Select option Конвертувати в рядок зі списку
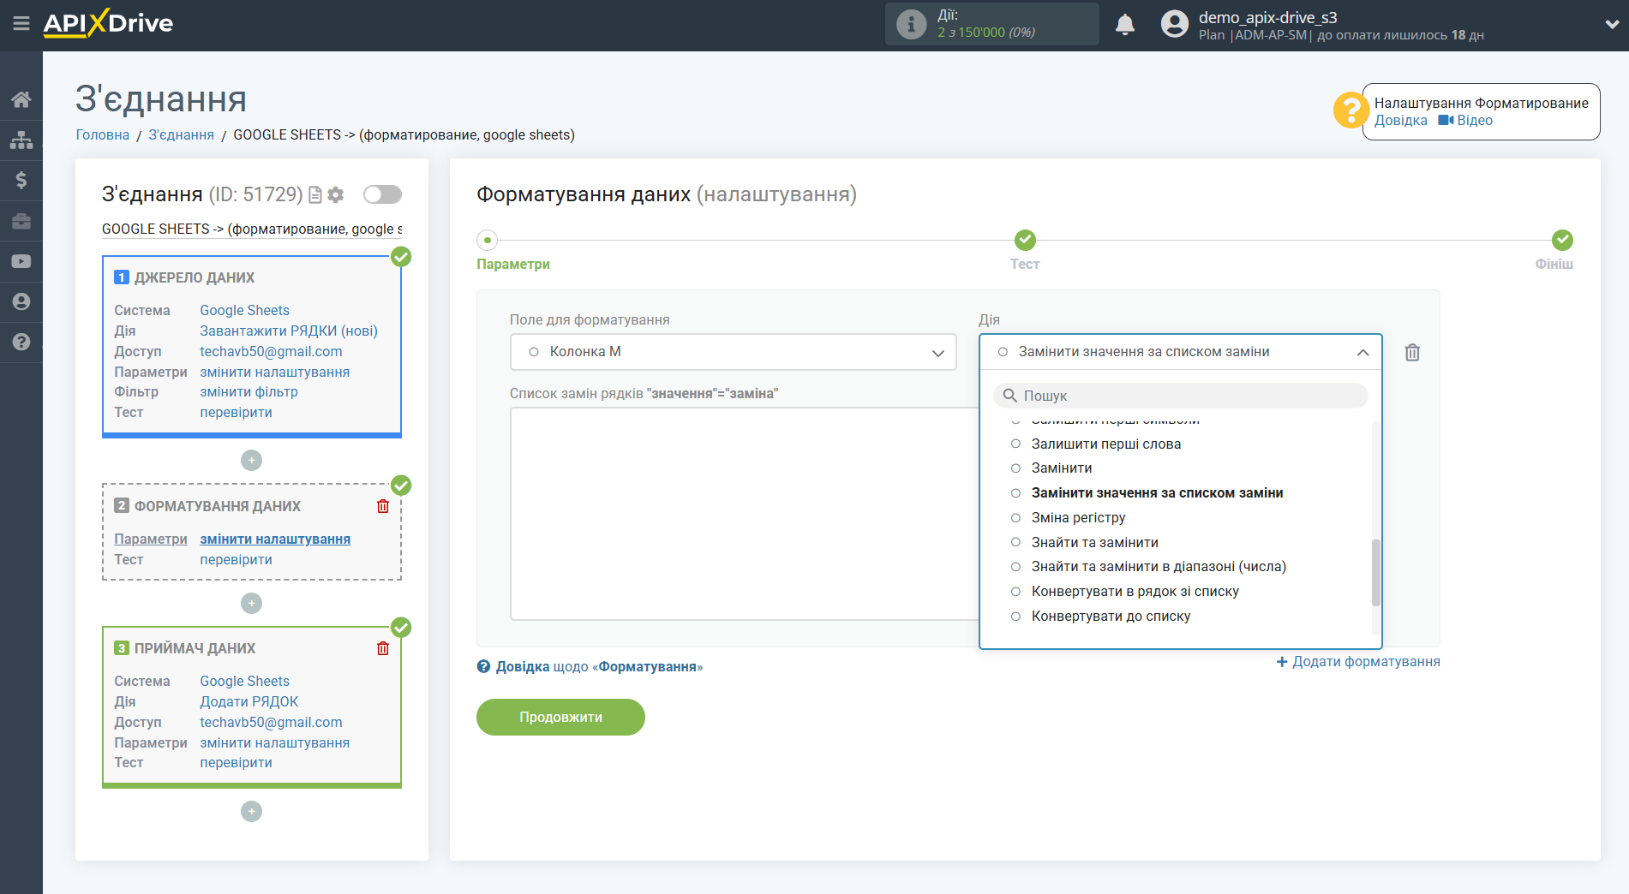1629x894 pixels. click(x=1135, y=592)
